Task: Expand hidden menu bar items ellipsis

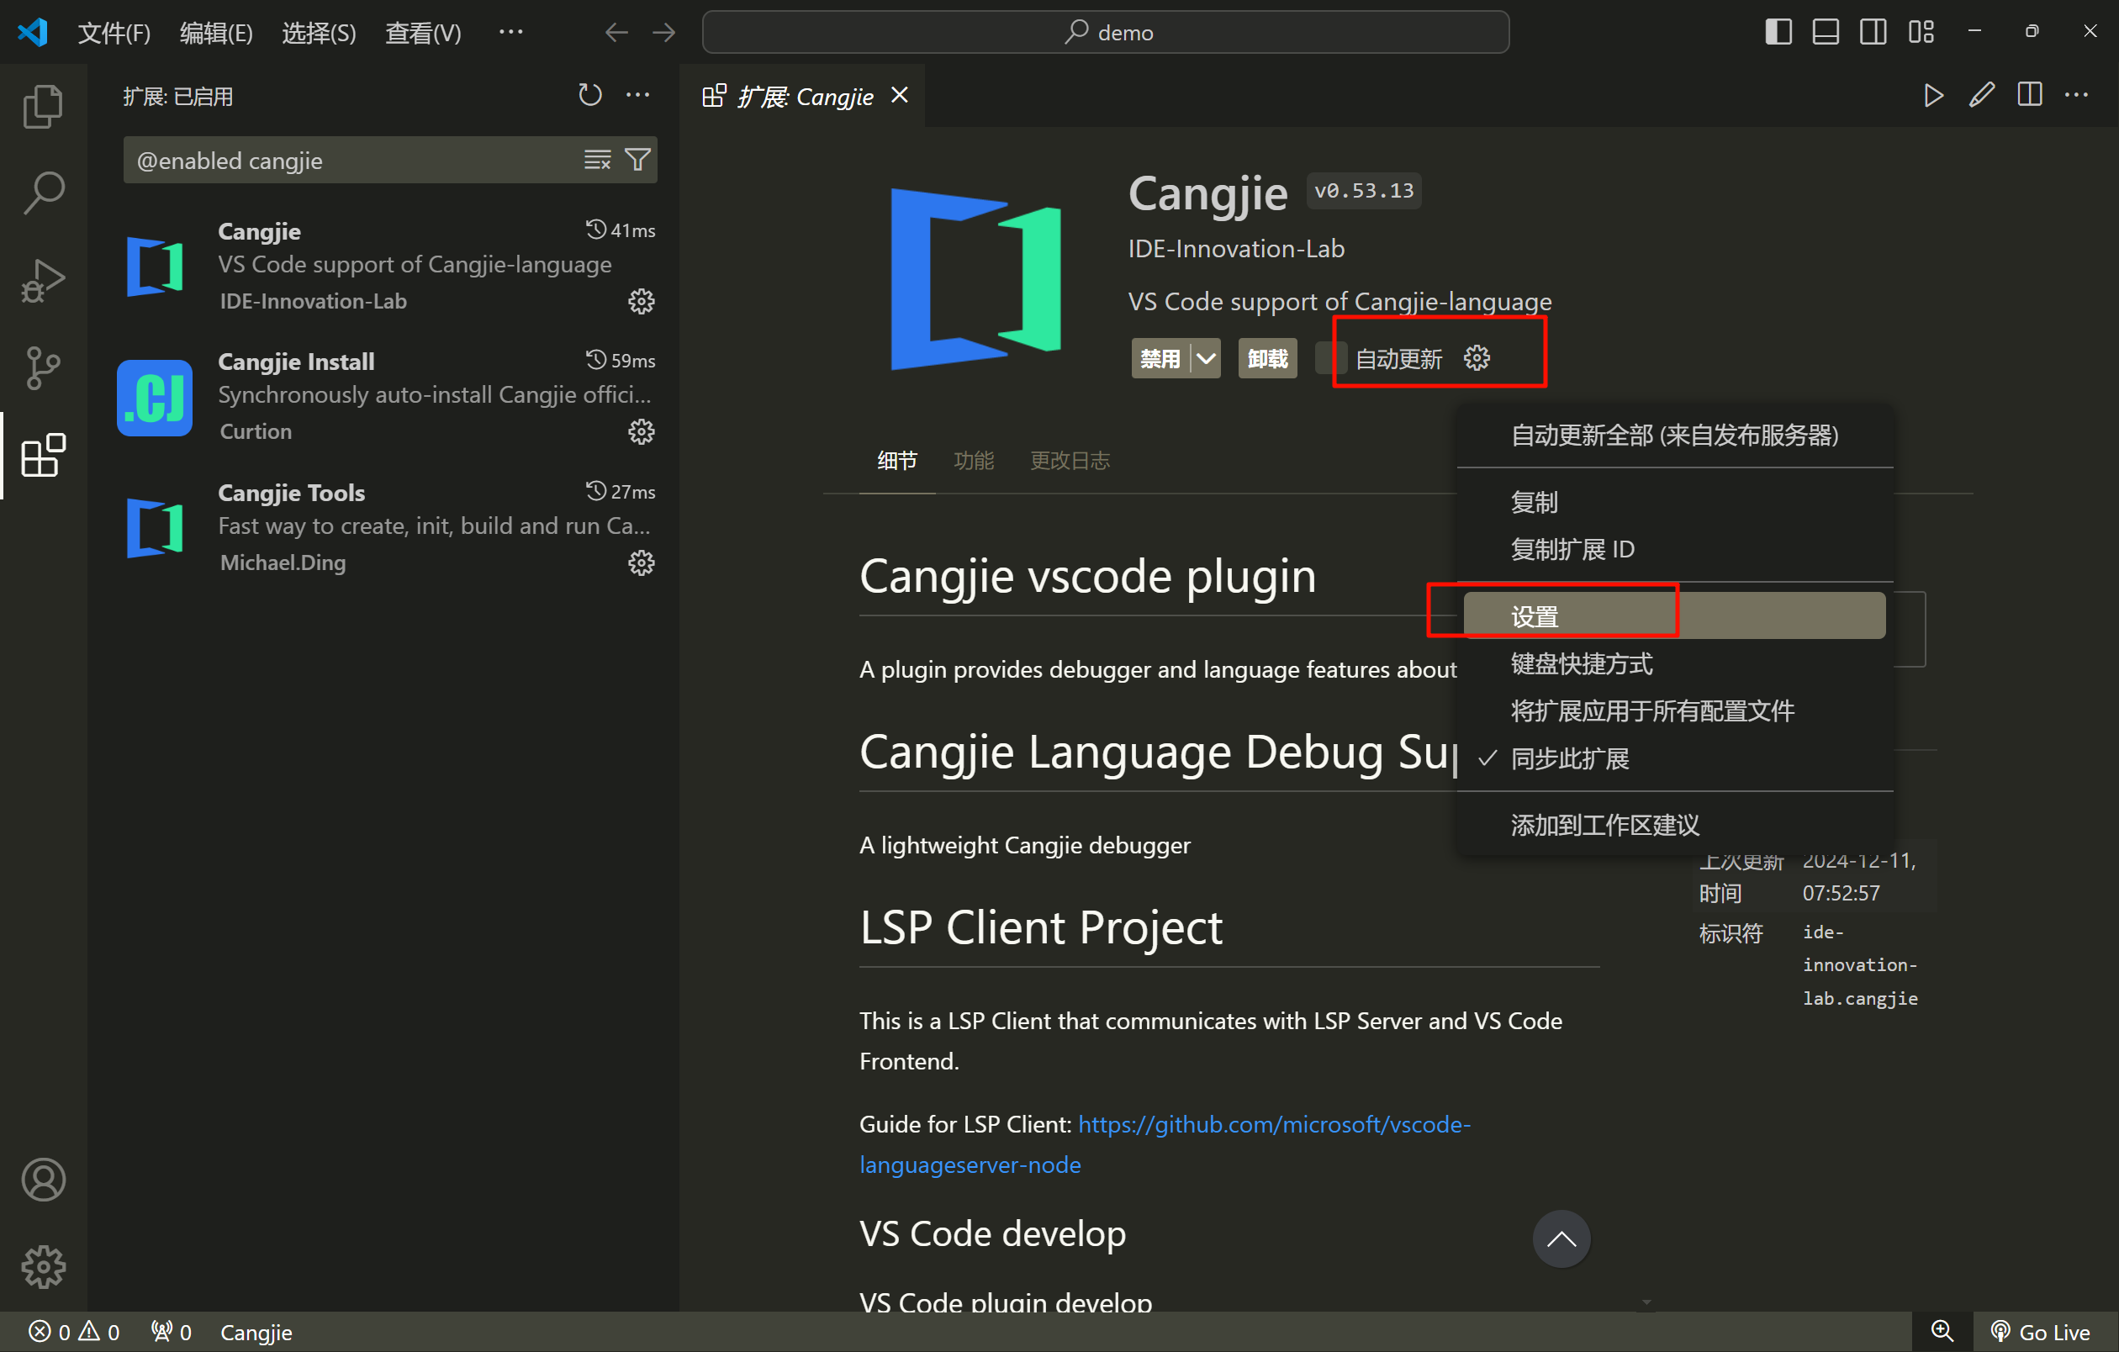Action: point(510,33)
